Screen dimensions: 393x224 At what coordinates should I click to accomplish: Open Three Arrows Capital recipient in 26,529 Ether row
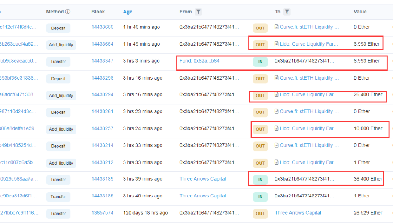[298, 213]
